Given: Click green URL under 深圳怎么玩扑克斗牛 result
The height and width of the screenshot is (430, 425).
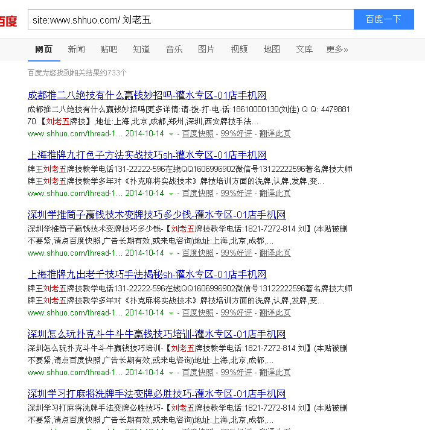Looking at the screenshot, I should [x=75, y=373].
